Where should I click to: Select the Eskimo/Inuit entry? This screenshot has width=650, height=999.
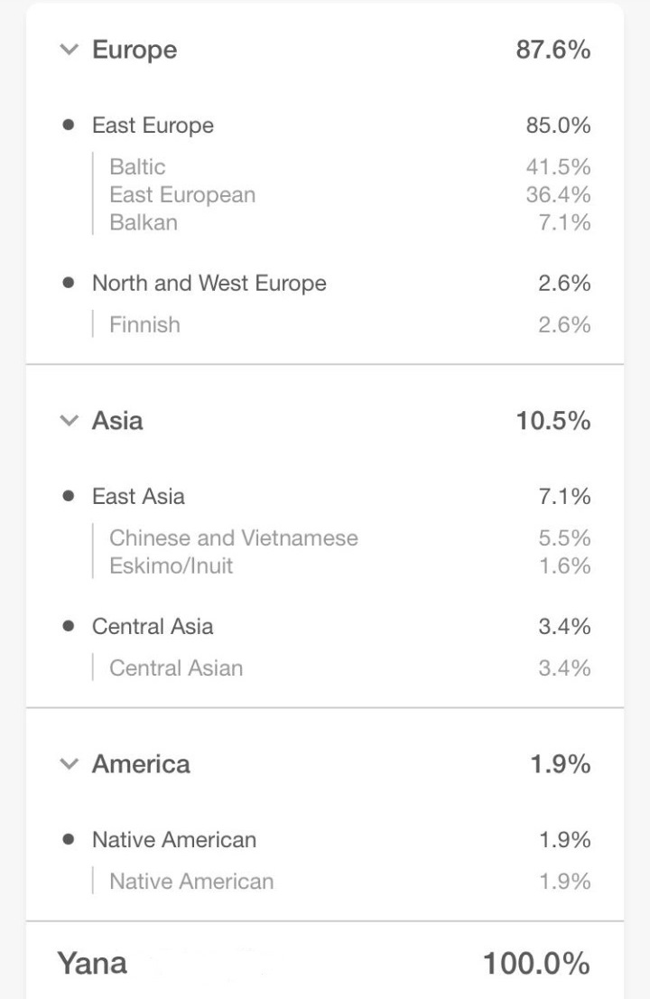[x=171, y=566]
